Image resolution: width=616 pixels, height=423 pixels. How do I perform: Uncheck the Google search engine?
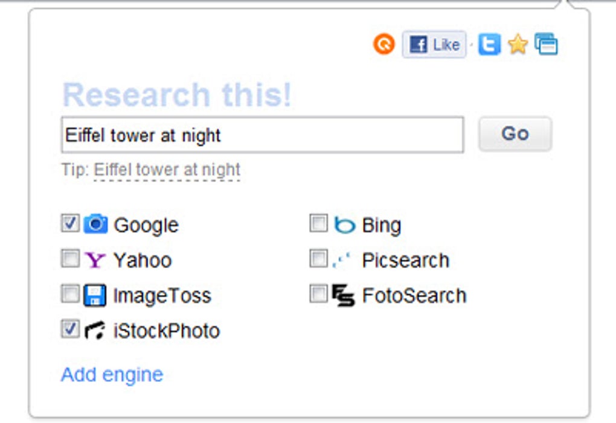point(71,223)
